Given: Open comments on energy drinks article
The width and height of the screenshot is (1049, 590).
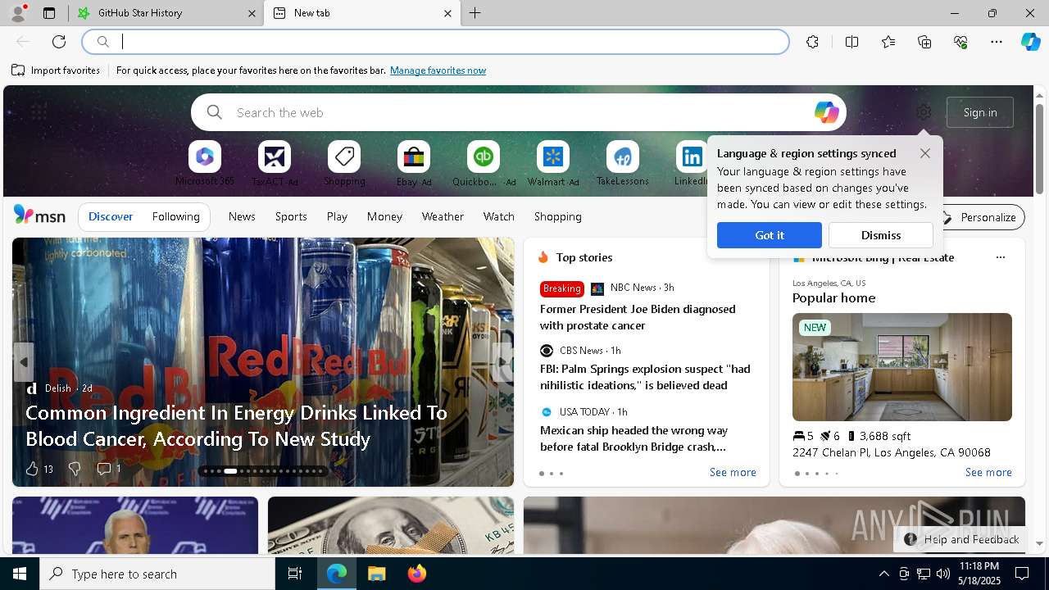Looking at the screenshot, I should pos(109,469).
